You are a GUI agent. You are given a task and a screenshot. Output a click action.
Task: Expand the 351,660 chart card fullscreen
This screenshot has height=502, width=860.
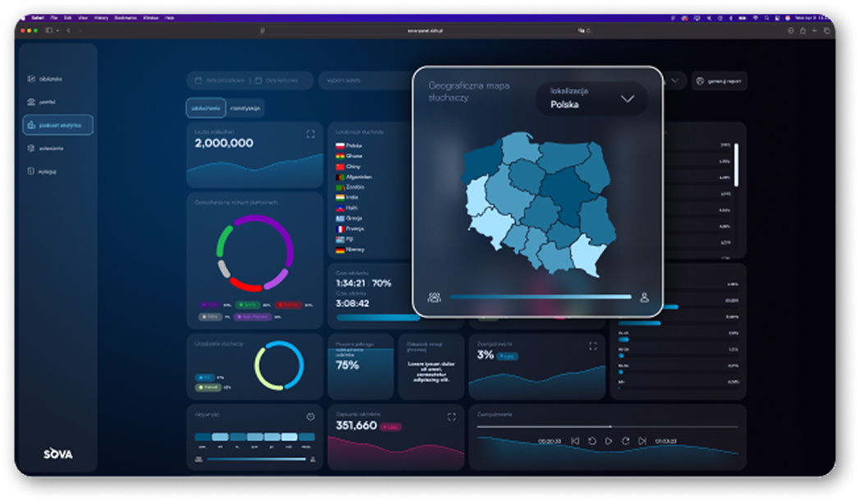(x=451, y=417)
